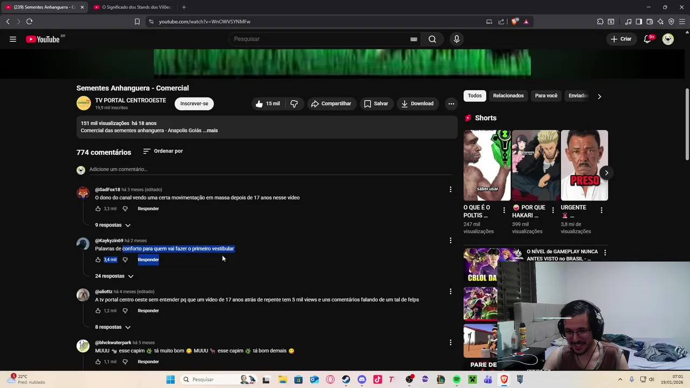The height and width of the screenshot is (388, 690).
Task: Expand the description with ...mais
Action: coord(210,130)
